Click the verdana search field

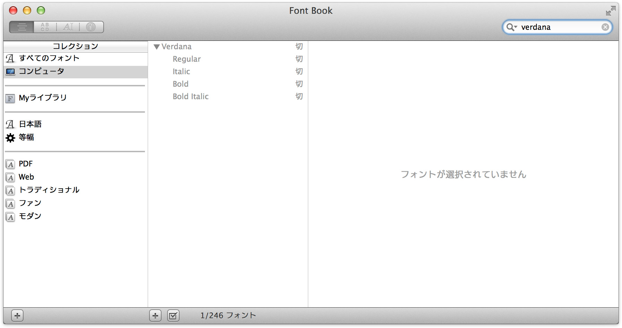(x=557, y=27)
